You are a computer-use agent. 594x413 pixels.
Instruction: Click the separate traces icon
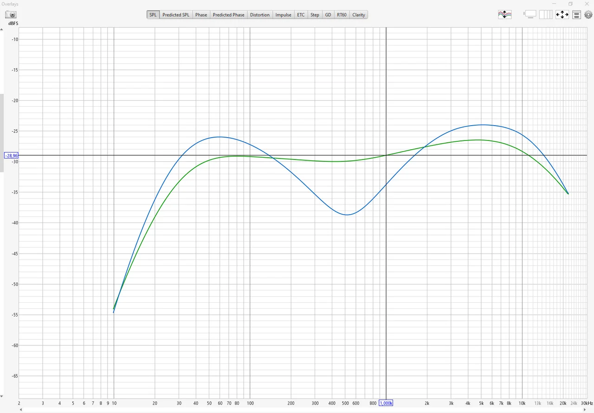coord(504,15)
